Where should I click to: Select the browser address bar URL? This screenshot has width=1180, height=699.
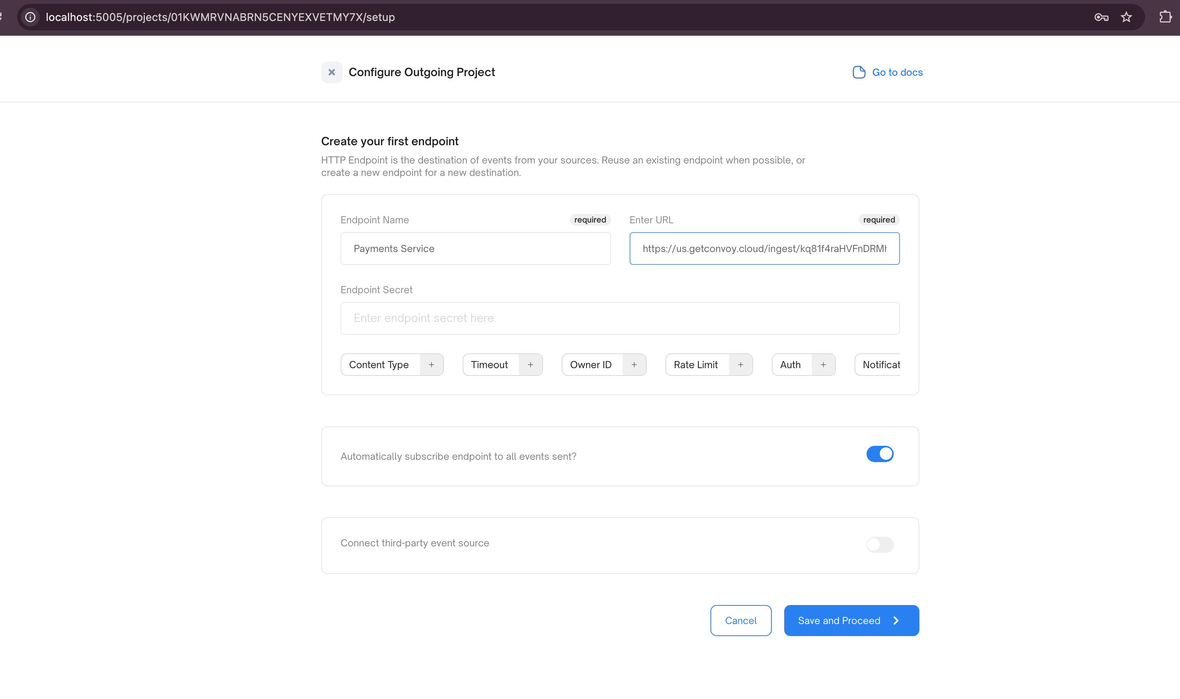point(221,17)
